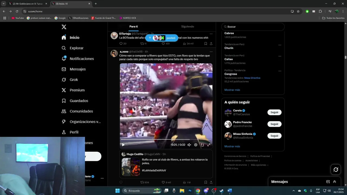Open the video settings gear
This screenshot has height=195, width=347.
click(196, 145)
